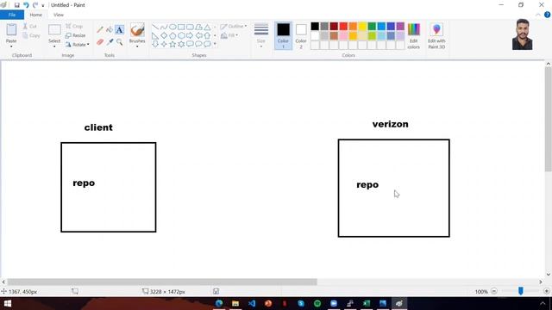The width and height of the screenshot is (552, 310).
Task: Switch to the Home tab
Action: click(x=36, y=15)
